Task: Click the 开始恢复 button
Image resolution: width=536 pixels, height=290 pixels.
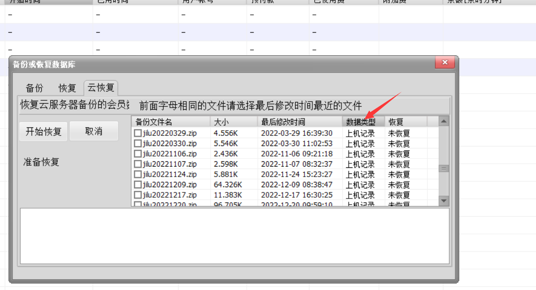Action: pos(44,131)
